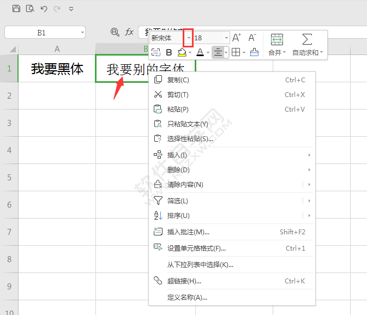
Task: Open the fx Insert Function dialog
Action: point(129,32)
